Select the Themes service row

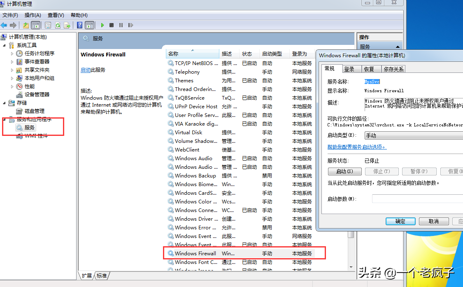click(x=241, y=80)
